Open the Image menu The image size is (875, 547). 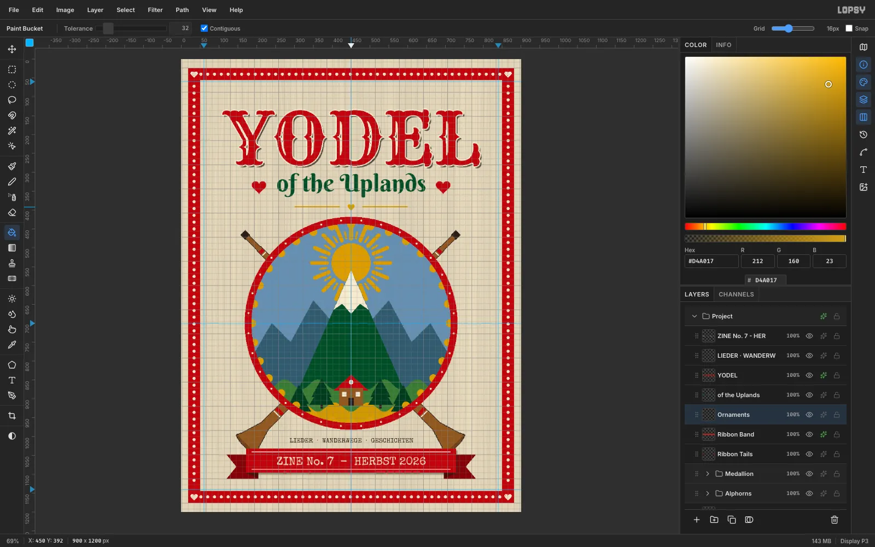(65, 10)
